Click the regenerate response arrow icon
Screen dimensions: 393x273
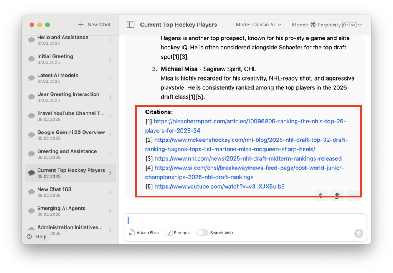point(320,196)
